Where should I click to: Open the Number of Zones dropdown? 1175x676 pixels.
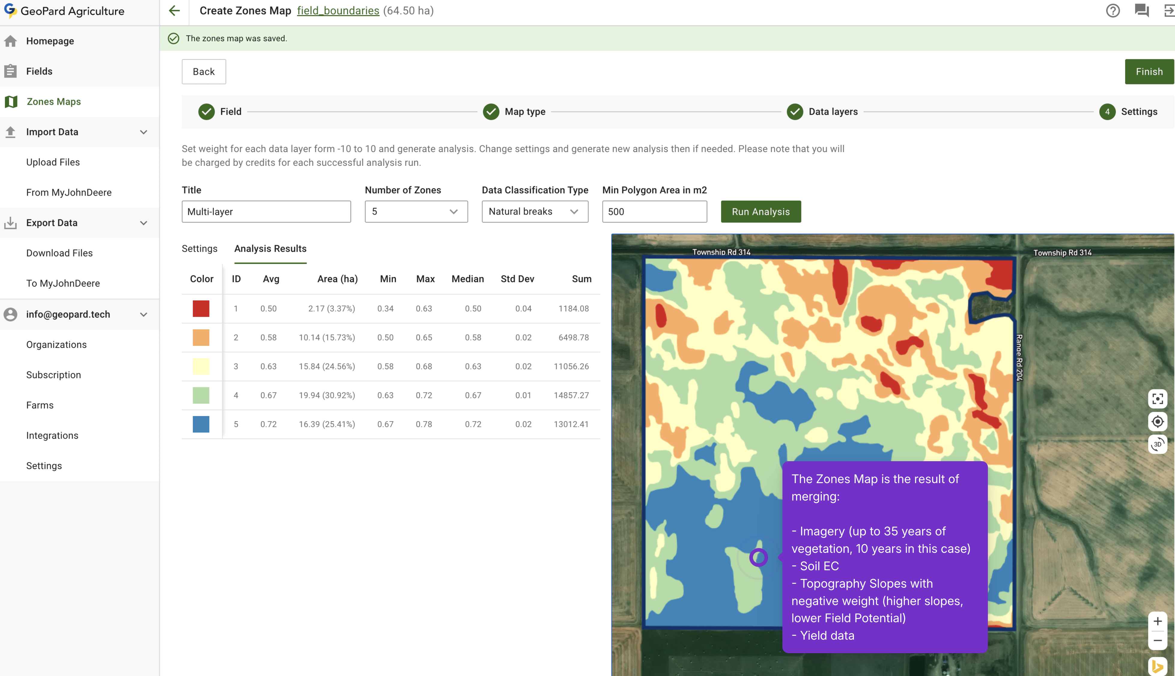coord(416,212)
